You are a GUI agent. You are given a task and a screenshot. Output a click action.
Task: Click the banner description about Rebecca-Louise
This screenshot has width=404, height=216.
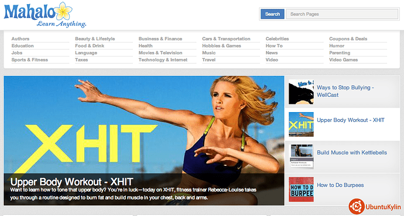133,194
